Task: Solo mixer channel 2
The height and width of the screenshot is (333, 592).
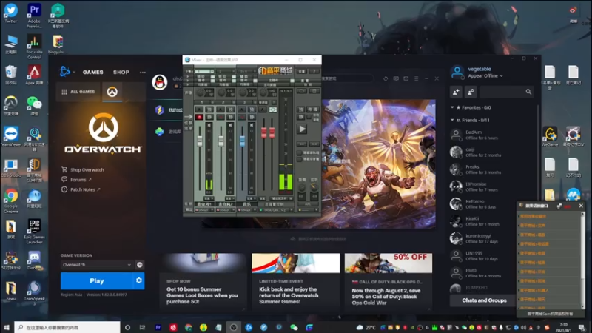Action: click(x=230, y=110)
